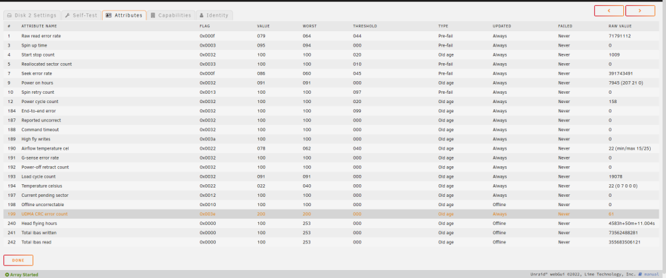
Task: Click the Head flying hours attribute
Action: (39, 223)
